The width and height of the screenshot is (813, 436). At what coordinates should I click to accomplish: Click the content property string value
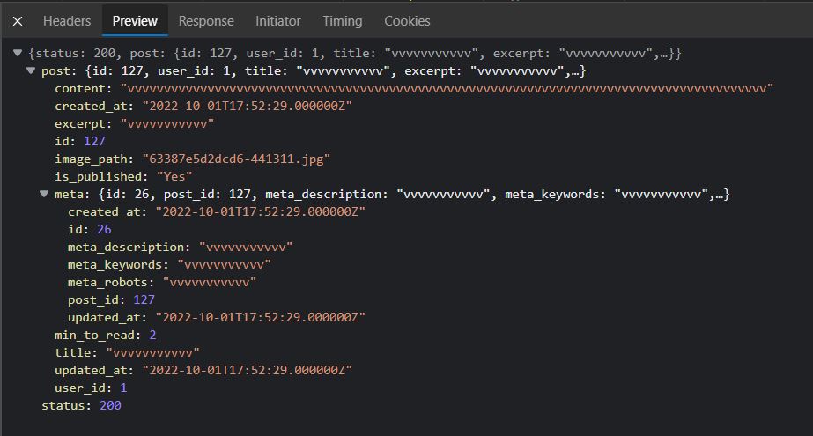coord(447,89)
